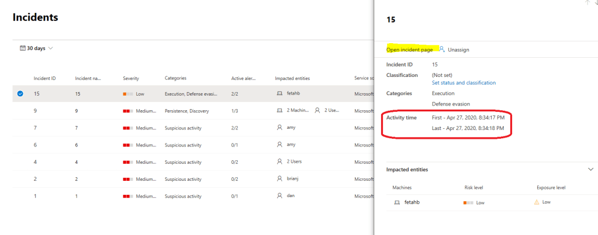Sort by the Categories column header
This screenshot has width=598, height=235.
click(x=175, y=78)
